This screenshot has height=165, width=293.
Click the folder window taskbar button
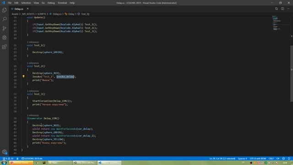(60, 163)
